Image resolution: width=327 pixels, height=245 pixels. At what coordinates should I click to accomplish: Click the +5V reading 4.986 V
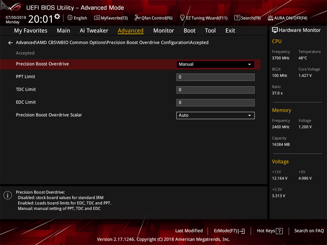coord(305,179)
